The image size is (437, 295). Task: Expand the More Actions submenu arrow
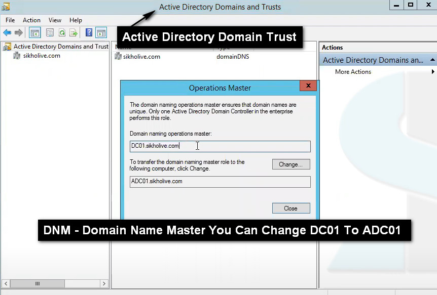pyautogui.click(x=433, y=72)
